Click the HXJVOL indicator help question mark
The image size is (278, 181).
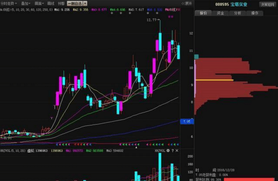click(x=173, y=150)
